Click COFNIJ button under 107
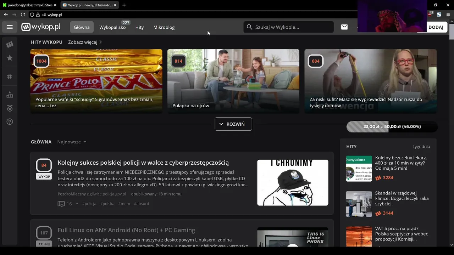 (44, 244)
